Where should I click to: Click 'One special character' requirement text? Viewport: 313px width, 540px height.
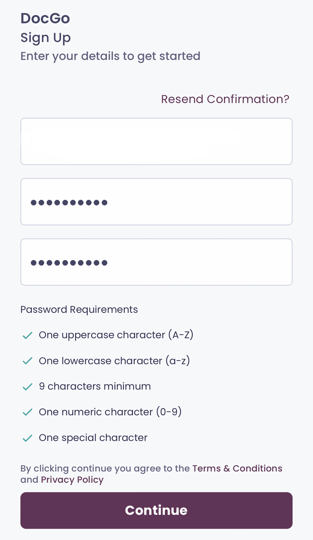(x=93, y=438)
